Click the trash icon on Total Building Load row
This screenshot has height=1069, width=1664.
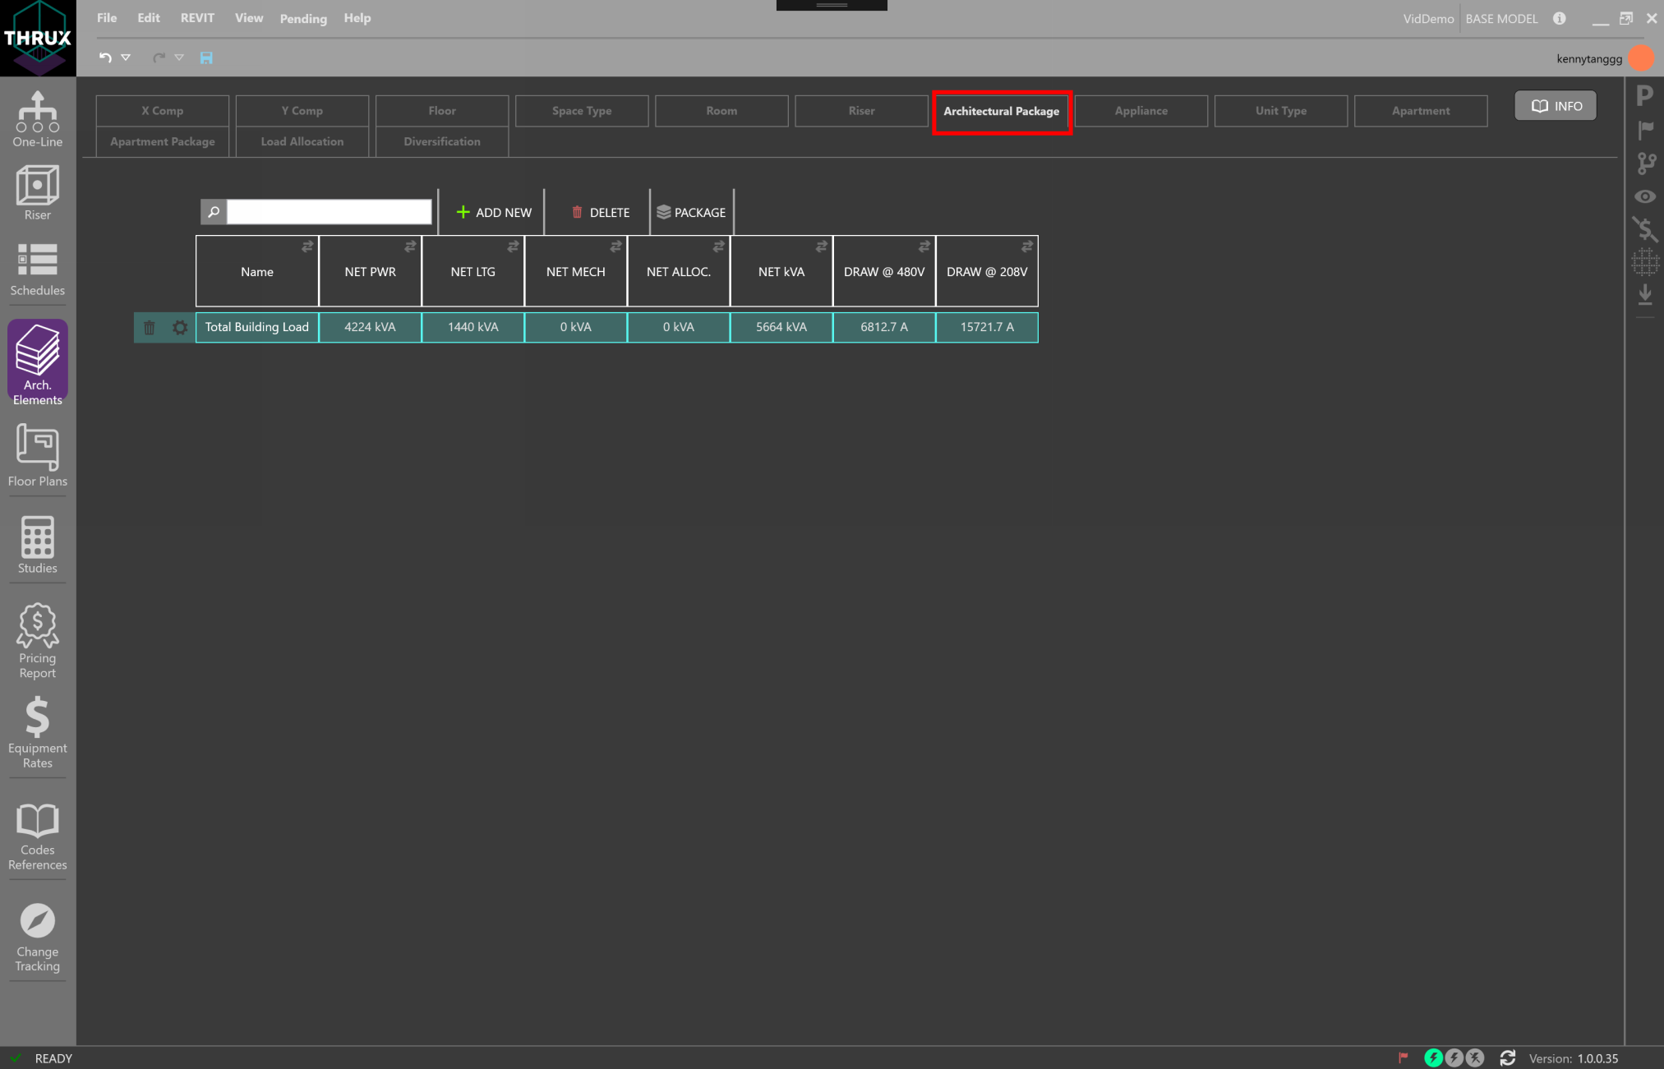point(150,328)
